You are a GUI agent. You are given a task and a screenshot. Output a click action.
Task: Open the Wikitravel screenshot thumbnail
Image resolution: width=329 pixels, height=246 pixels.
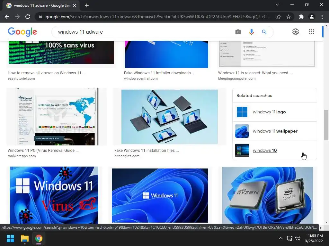click(x=57, y=117)
